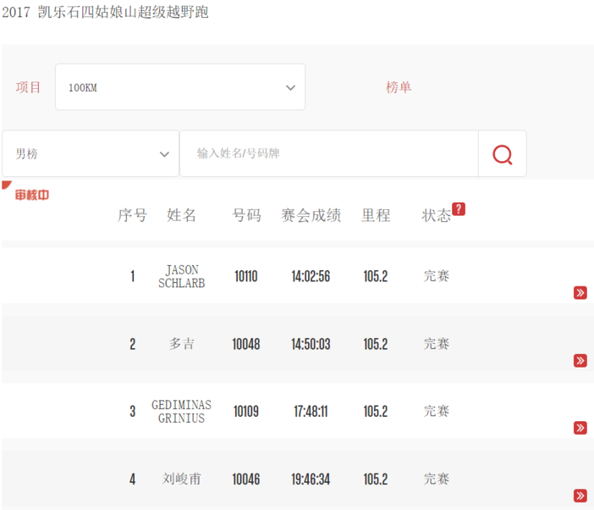The width and height of the screenshot is (594, 510).
Task: Expand details arrow for 多吉 row
Action: [580, 361]
